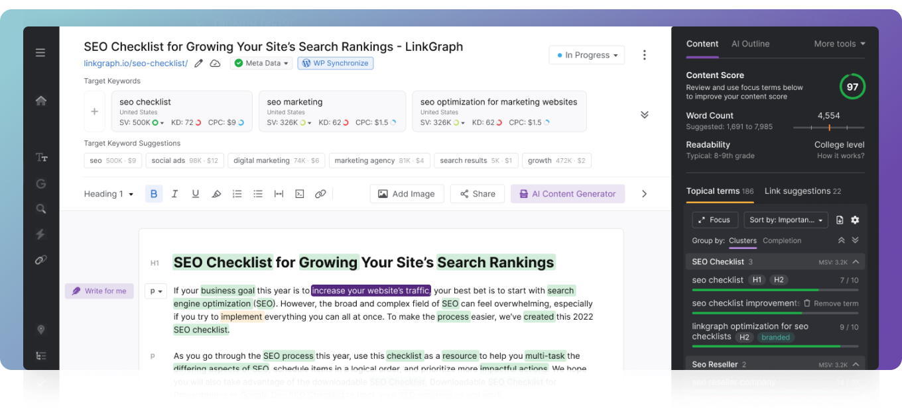This screenshot has width=902, height=415.
Task: Apply bold formatting
Action: pyautogui.click(x=154, y=194)
